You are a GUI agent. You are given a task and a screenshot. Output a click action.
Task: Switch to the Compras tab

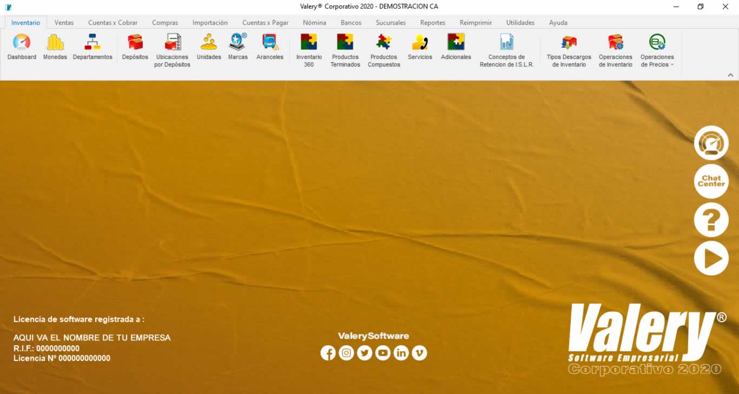[x=165, y=23]
